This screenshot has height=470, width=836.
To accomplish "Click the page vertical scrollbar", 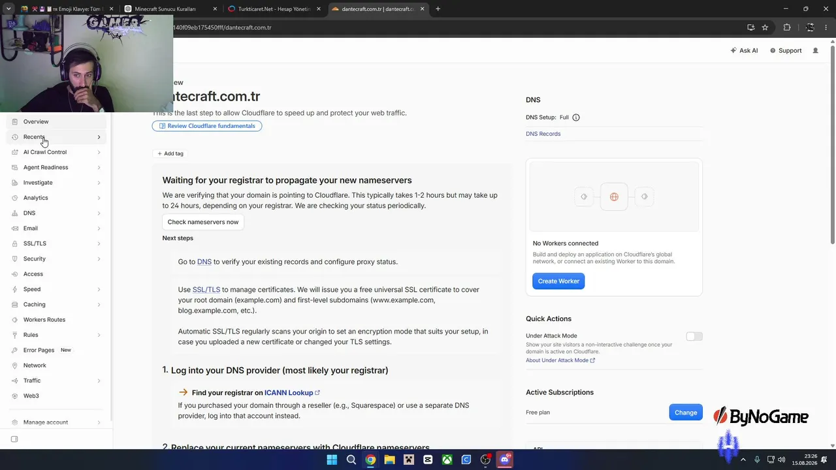I will pyautogui.click(x=832, y=144).
